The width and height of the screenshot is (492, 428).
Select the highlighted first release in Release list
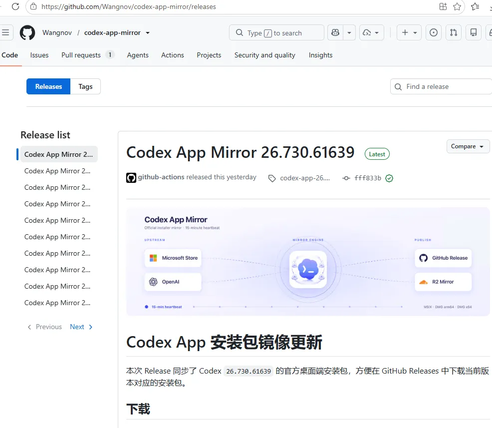(x=59, y=154)
